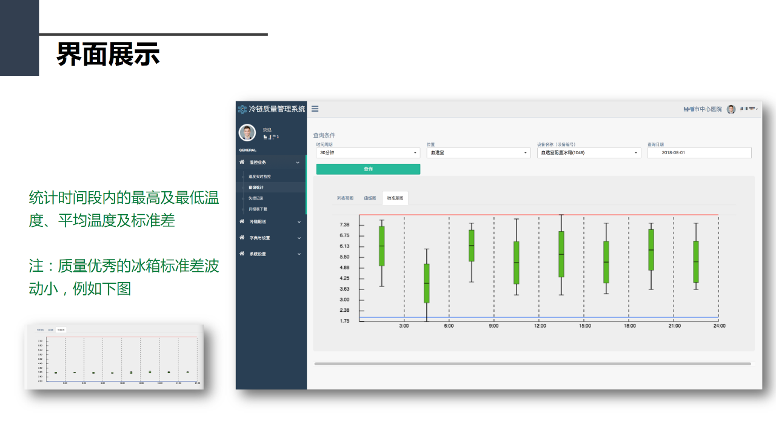Click the green box between 15:00 and 18:00

(606, 262)
